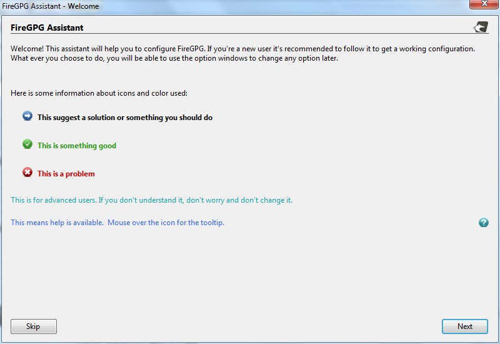Click the bold "FireGPG Assistant" heading
Viewport: 500px width, 344px height.
(x=47, y=28)
